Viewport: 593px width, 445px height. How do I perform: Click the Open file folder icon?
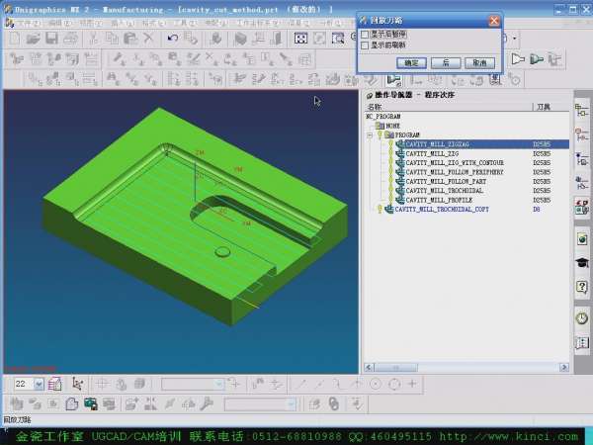[33, 39]
